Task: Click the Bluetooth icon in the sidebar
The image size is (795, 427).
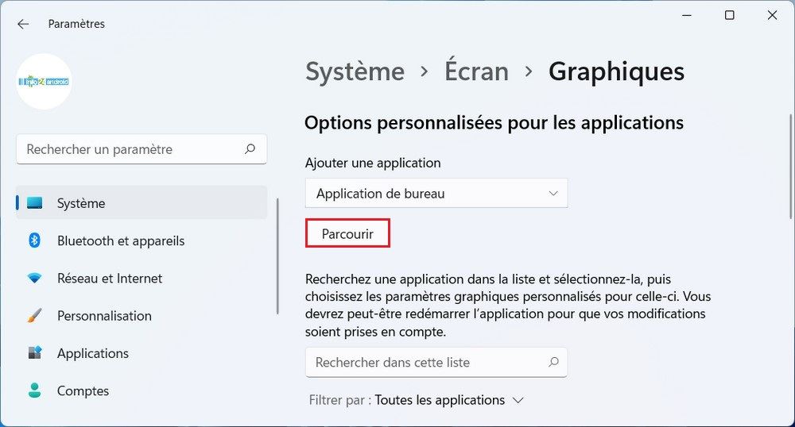Action: [x=34, y=240]
